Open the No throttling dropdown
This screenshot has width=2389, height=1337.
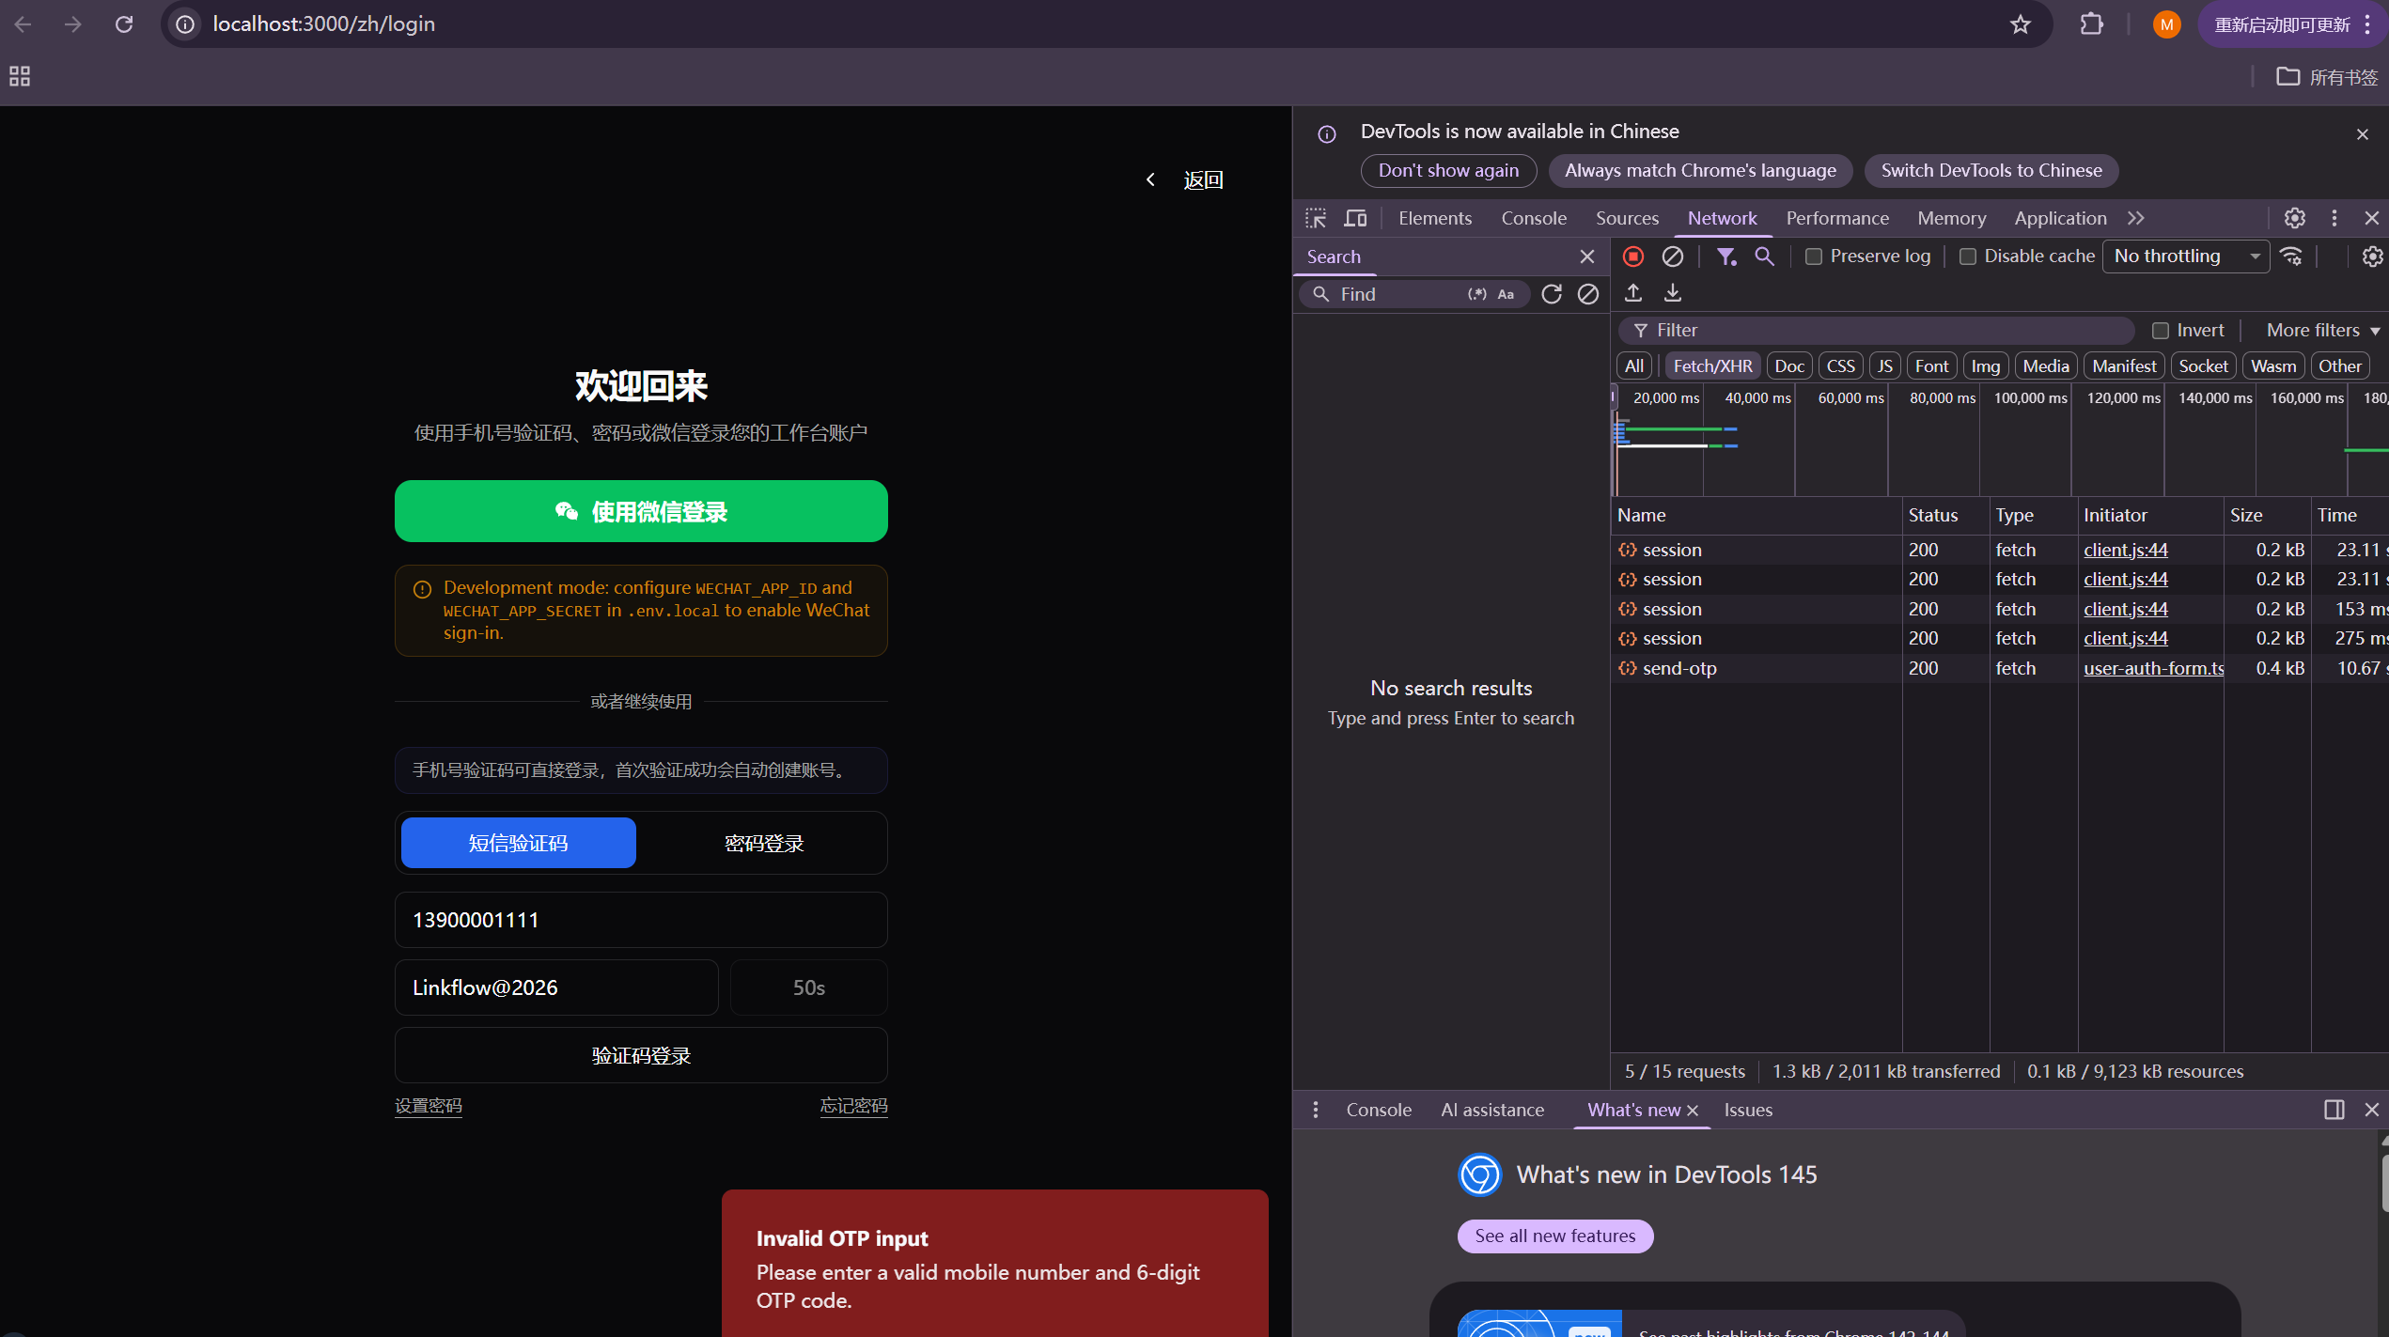pyautogui.click(x=2187, y=257)
